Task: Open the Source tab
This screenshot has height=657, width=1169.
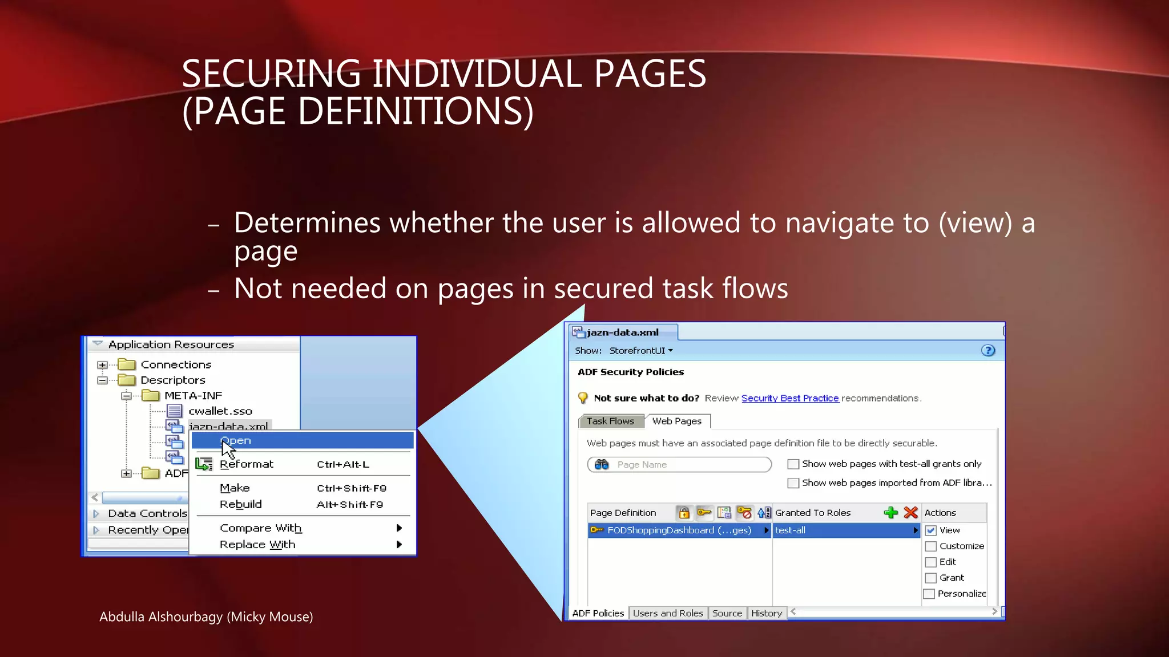Action: 727,613
